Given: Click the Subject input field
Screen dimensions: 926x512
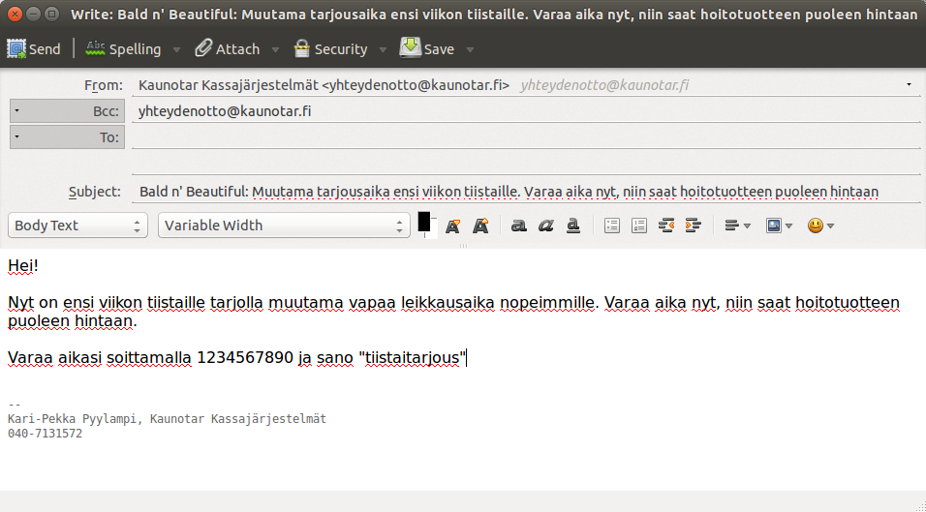Looking at the screenshot, I should coord(523,192).
